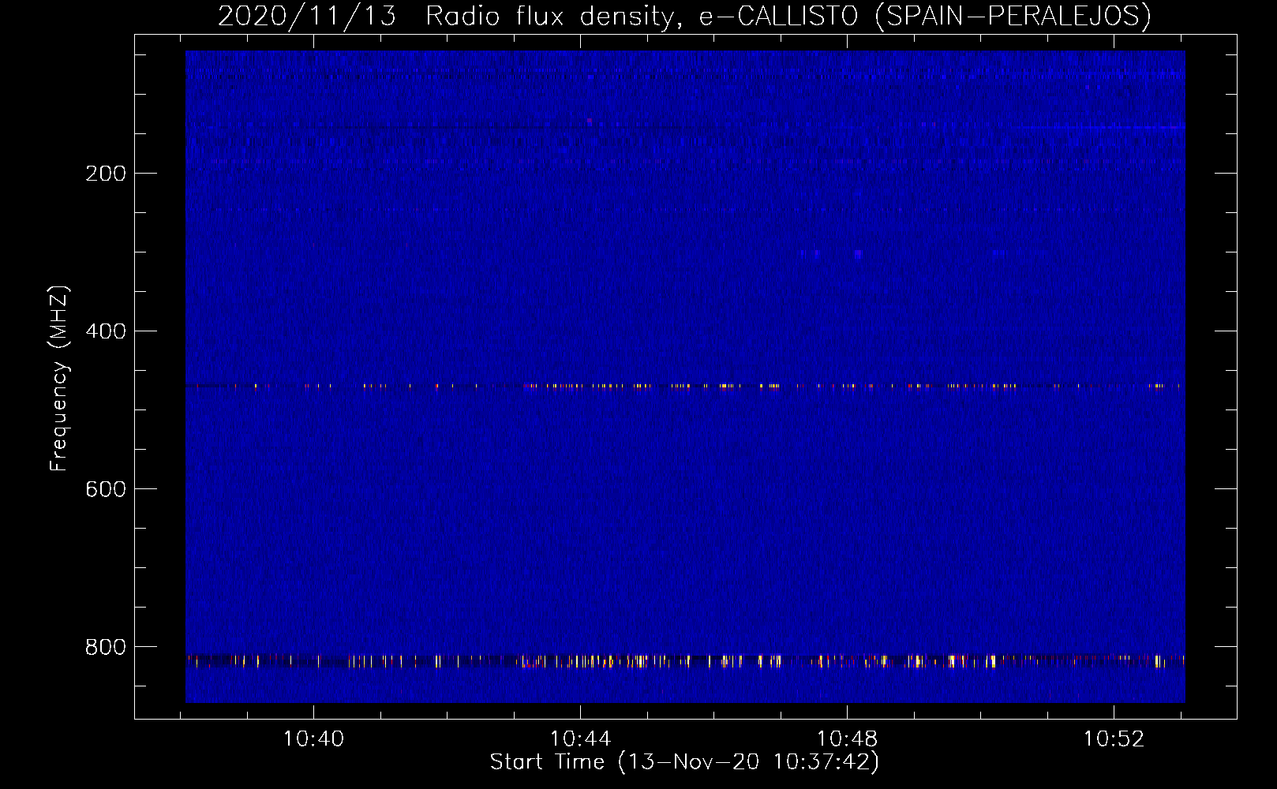Viewport: 1277px width, 789px height.
Task: Select the 400 frequency tick label
Action: click(106, 331)
